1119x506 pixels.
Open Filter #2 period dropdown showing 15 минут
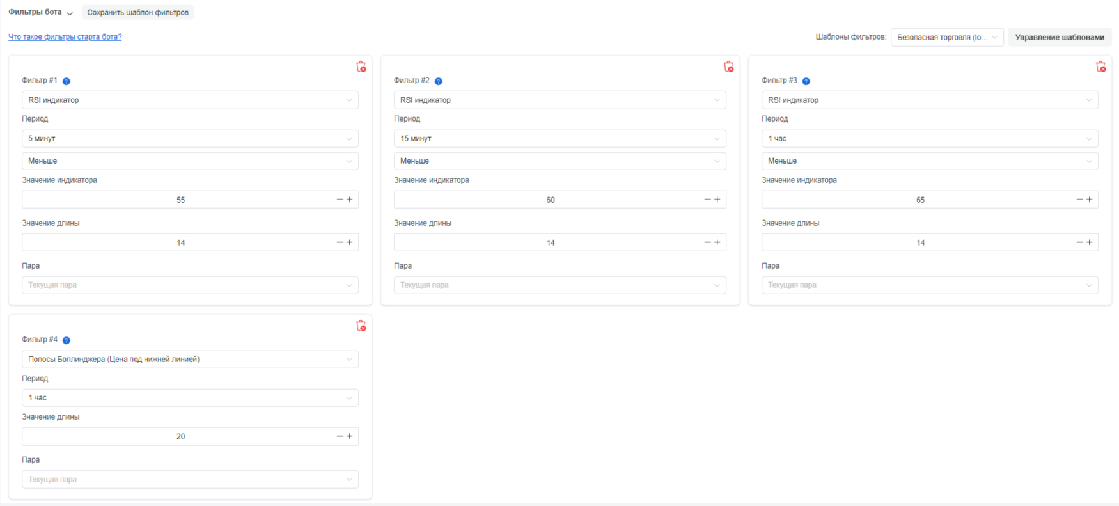(x=560, y=138)
